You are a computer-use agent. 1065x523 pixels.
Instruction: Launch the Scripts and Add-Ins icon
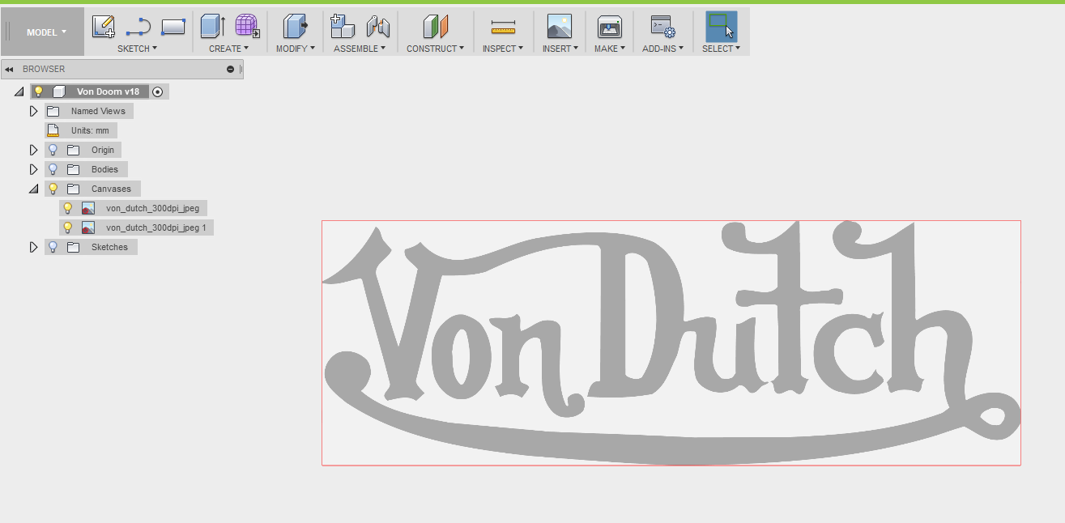662,27
